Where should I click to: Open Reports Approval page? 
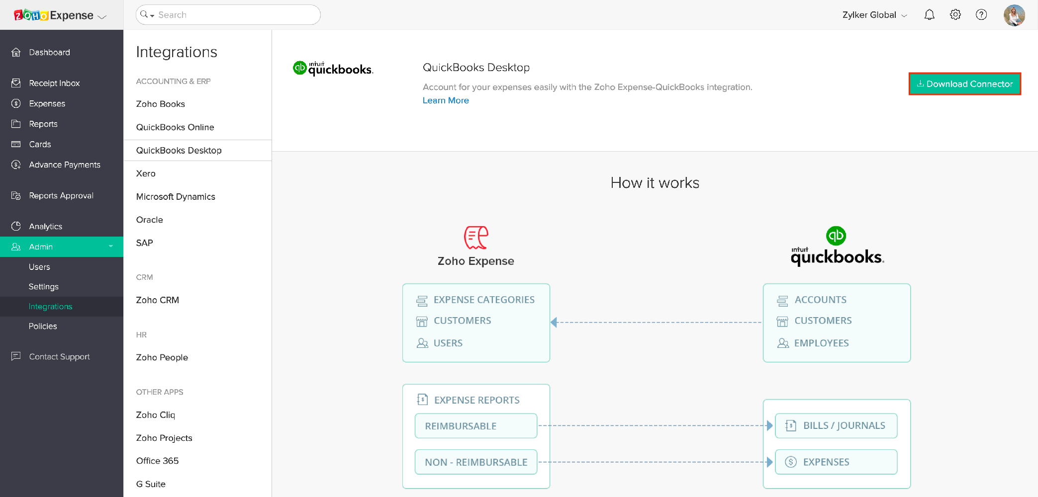pos(62,195)
